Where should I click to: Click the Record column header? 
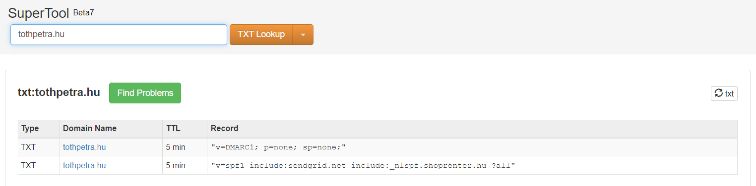pyautogui.click(x=225, y=129)
